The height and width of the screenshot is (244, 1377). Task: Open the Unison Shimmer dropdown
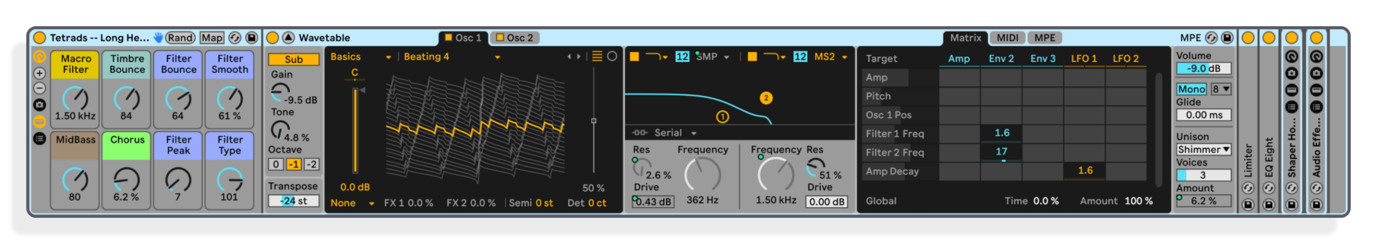tap(1203, 149)
